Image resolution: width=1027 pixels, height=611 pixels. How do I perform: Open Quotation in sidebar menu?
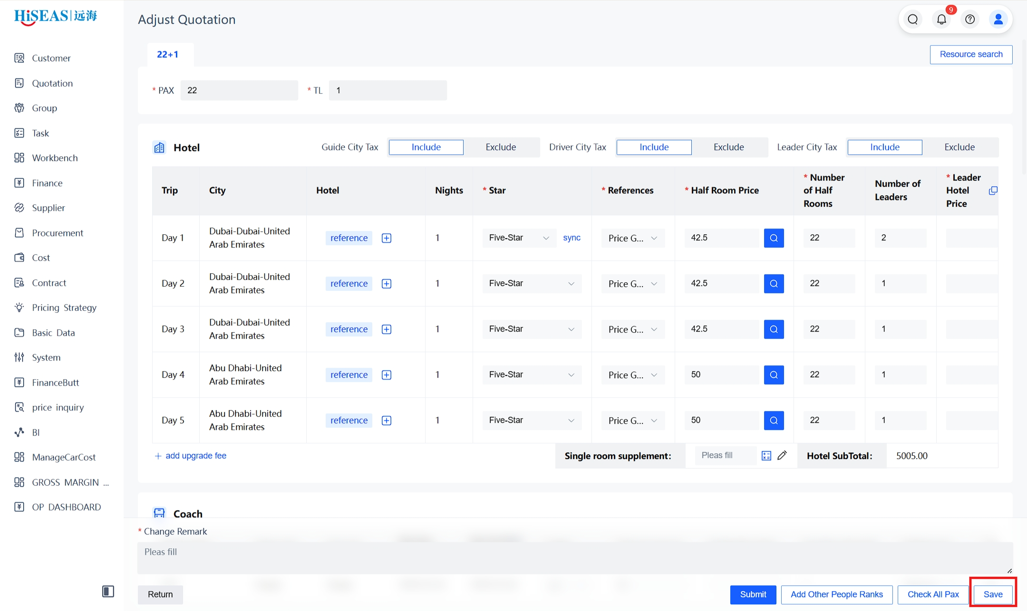tap(52, 83)
